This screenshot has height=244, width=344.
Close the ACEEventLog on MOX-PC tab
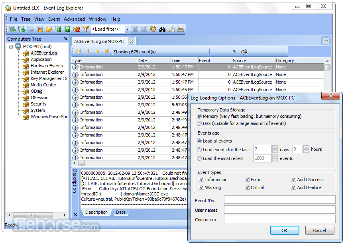coord(131,41)
